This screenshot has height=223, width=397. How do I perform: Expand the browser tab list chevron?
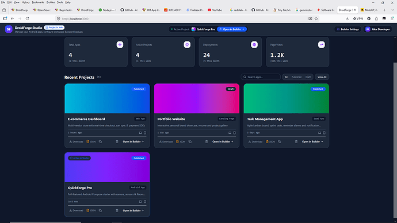pyautogui.click(x=393, y=10)
